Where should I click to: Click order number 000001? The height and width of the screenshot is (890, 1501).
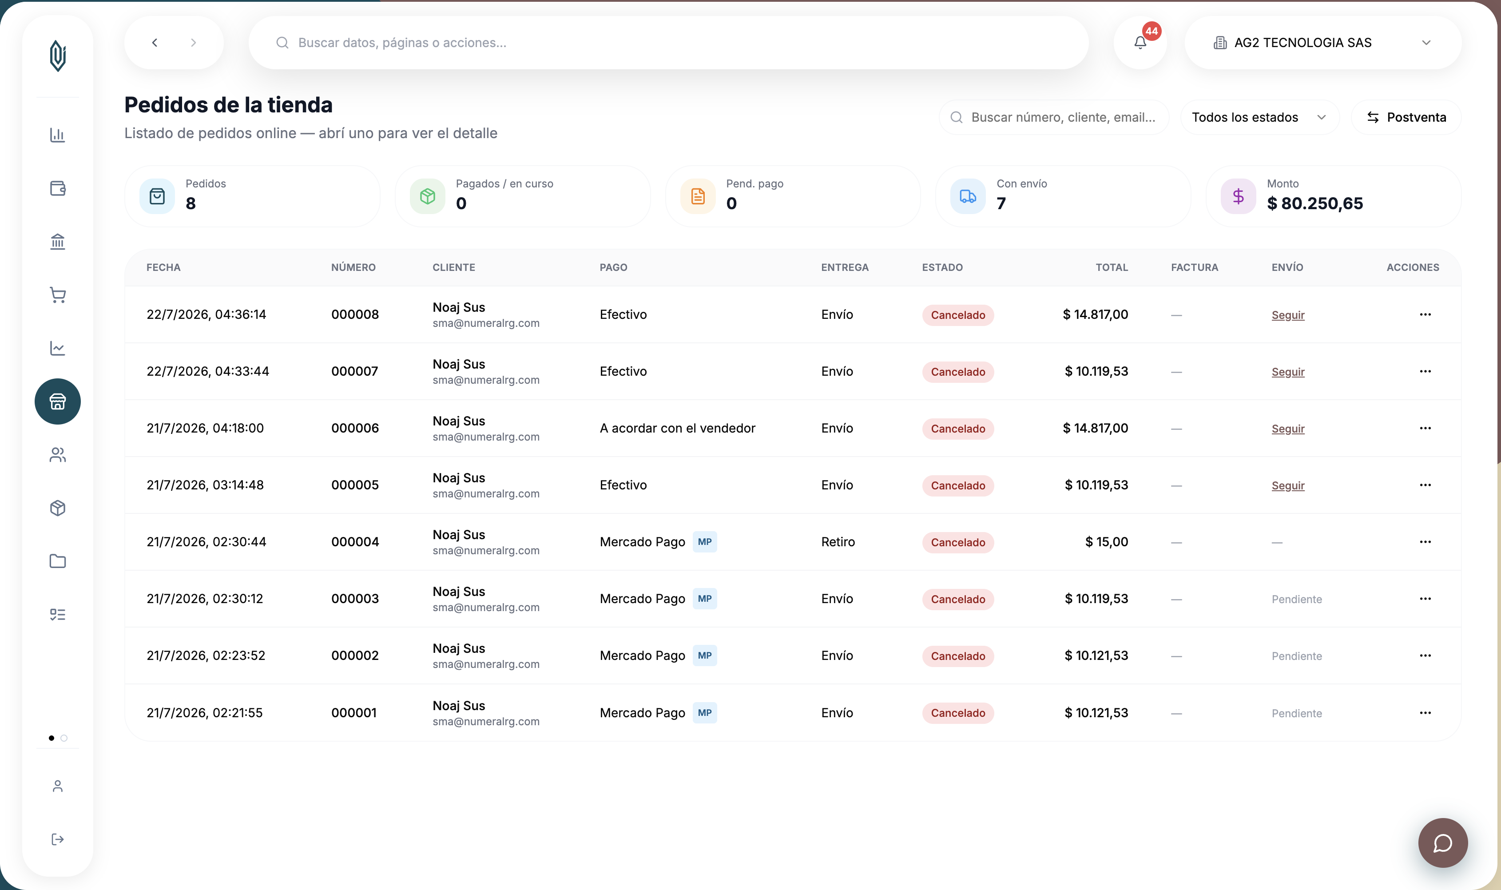coord(354,712)
